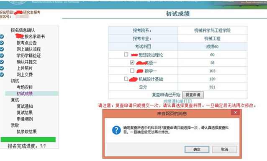This screenshot has height=161, width=267.
Task: Click the green registration progress bar
Action: pyautogui.click(x=28, y=139)
